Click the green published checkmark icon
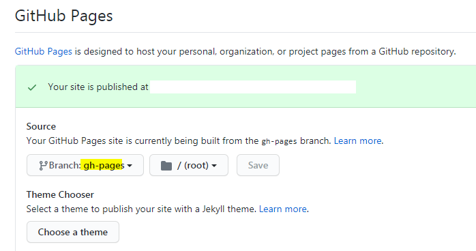 (32, 88)
